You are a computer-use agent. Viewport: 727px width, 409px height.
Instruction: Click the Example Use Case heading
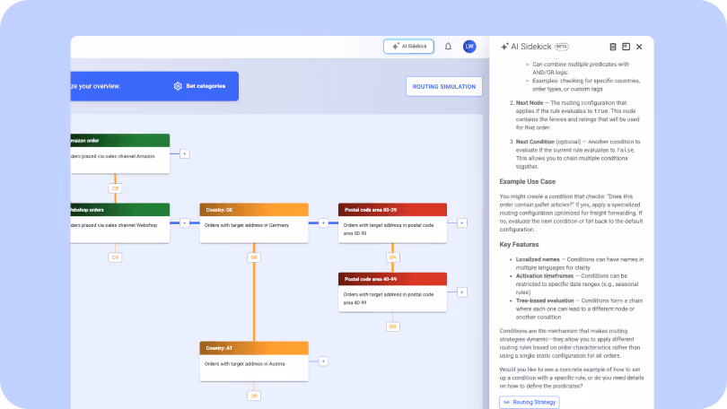coord(527,181)
